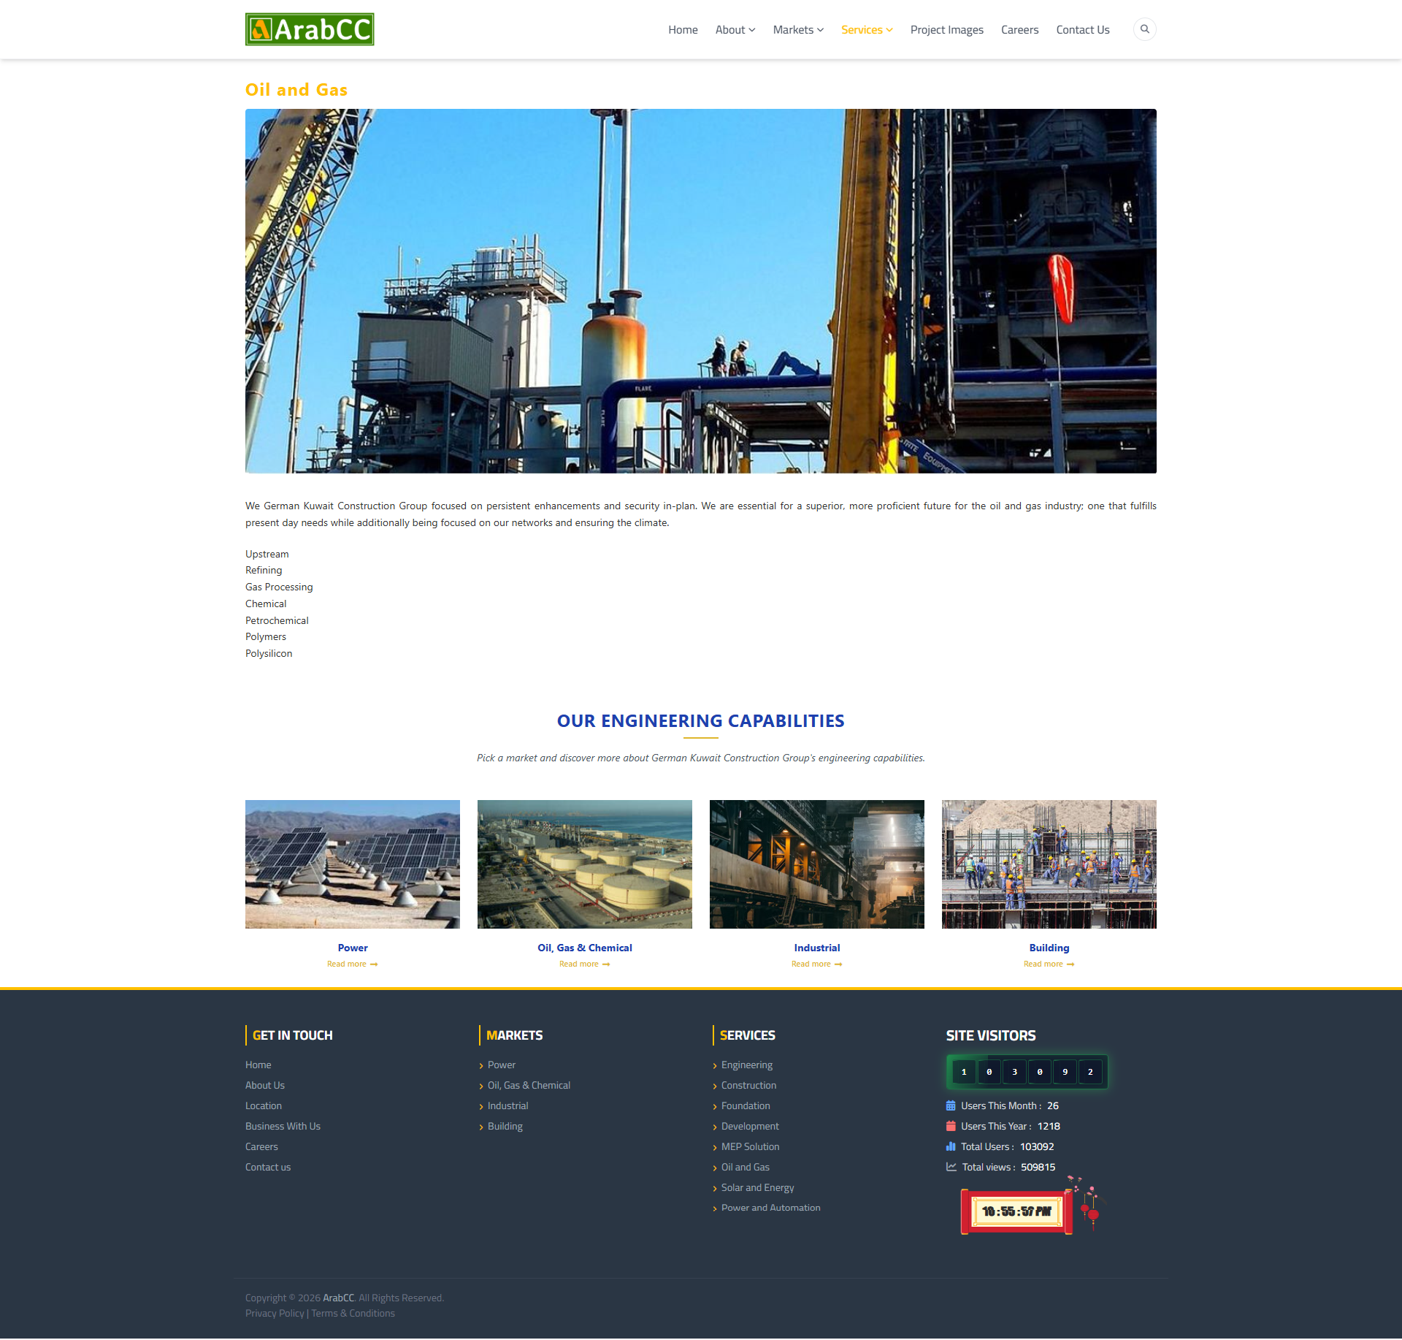Open Project Images in the navigation
The height and width of the screenshot is (1340, 1402).
pos(946,29)
